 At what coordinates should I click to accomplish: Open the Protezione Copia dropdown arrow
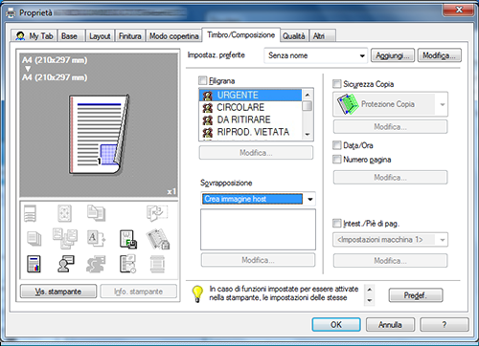[442, 104]
